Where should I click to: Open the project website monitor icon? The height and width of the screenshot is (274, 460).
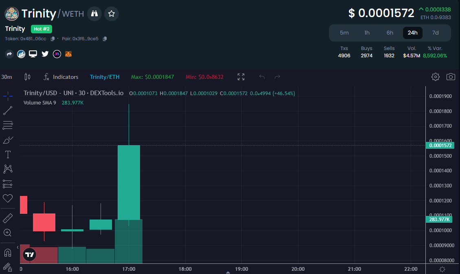coord(33,54)
